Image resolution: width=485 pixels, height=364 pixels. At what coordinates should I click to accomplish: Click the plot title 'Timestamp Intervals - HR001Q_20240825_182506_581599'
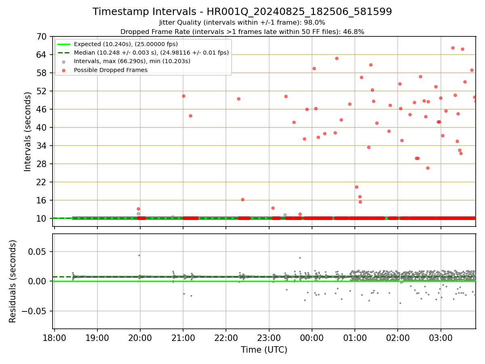click(x=242, y=12)
